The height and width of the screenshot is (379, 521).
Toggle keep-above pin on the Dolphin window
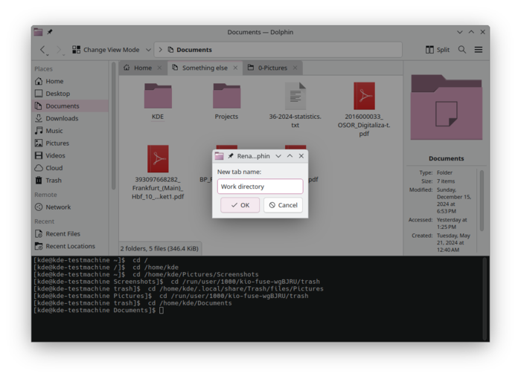tap(50, 32)
